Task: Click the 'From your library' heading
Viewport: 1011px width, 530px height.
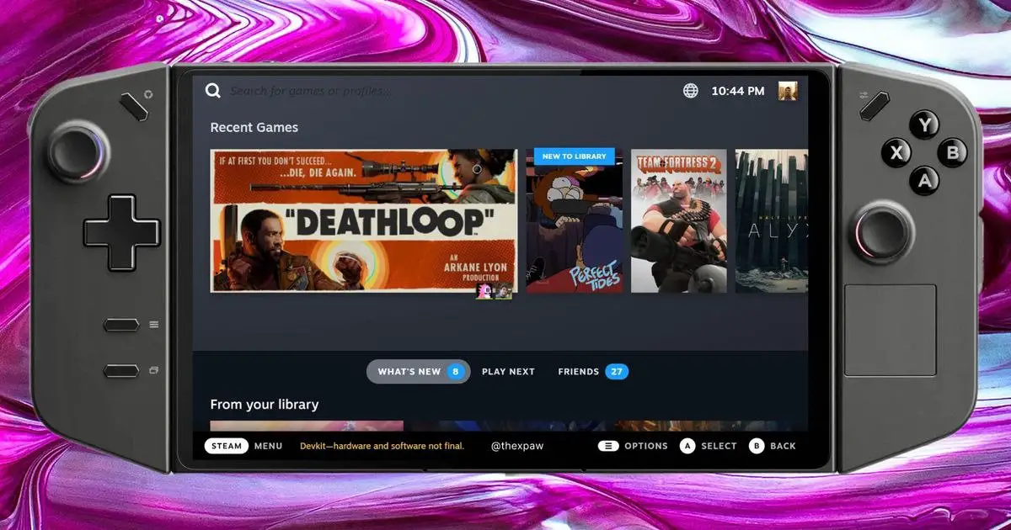Action: tap(265, 405)
